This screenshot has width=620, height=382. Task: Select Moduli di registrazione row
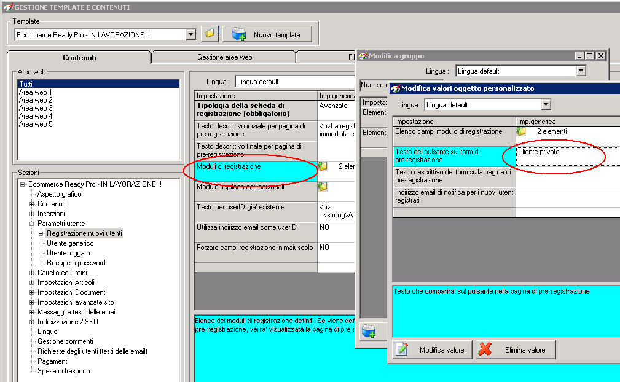(x=256, y=171)
